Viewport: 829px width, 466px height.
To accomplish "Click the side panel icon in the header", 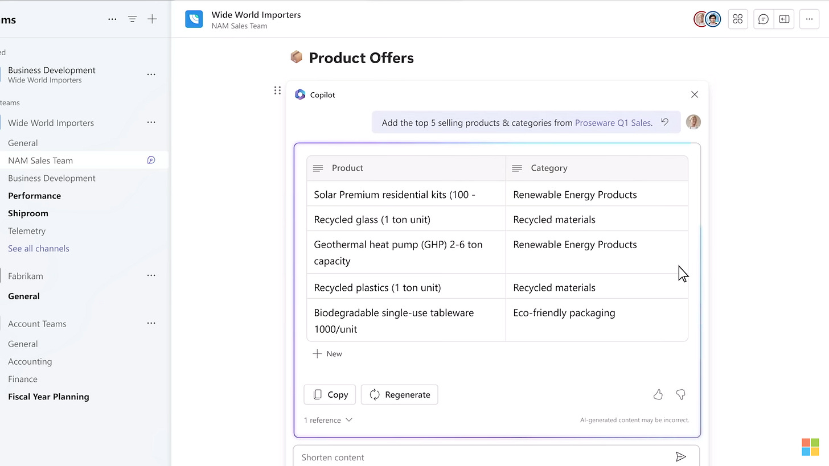I will point(784,19).
